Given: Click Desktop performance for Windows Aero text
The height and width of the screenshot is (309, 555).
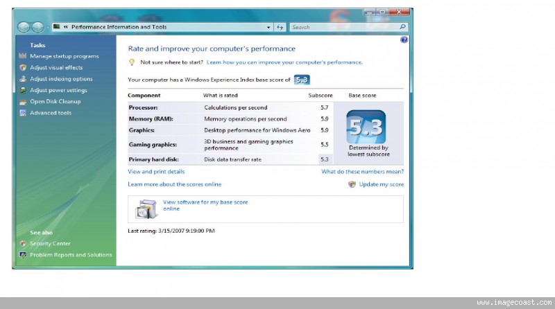Looking at the screenshot, I should point(257,130).
